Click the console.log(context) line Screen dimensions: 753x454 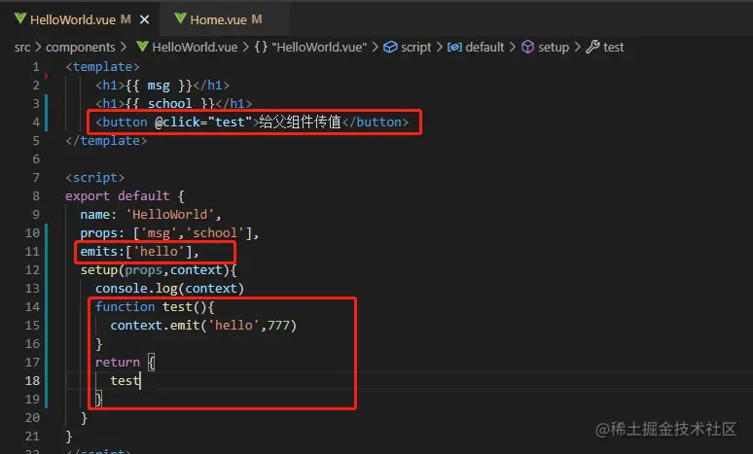click(169, 289)
